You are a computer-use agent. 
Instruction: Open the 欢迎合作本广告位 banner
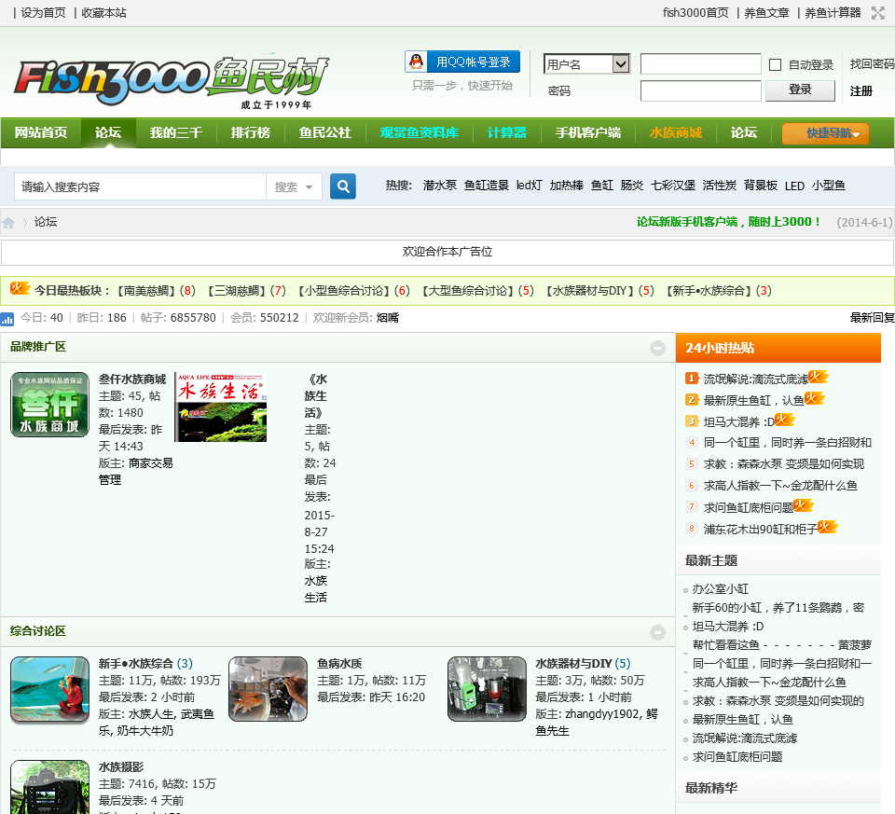coord(447,252)
